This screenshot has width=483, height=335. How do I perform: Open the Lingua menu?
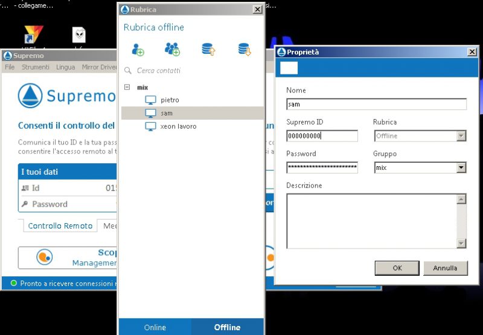point(66,67)
